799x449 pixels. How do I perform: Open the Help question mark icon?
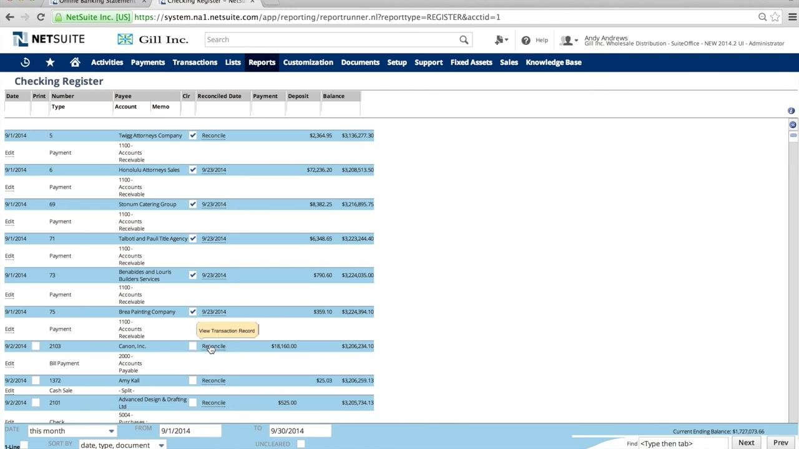[x=526, y=40]
